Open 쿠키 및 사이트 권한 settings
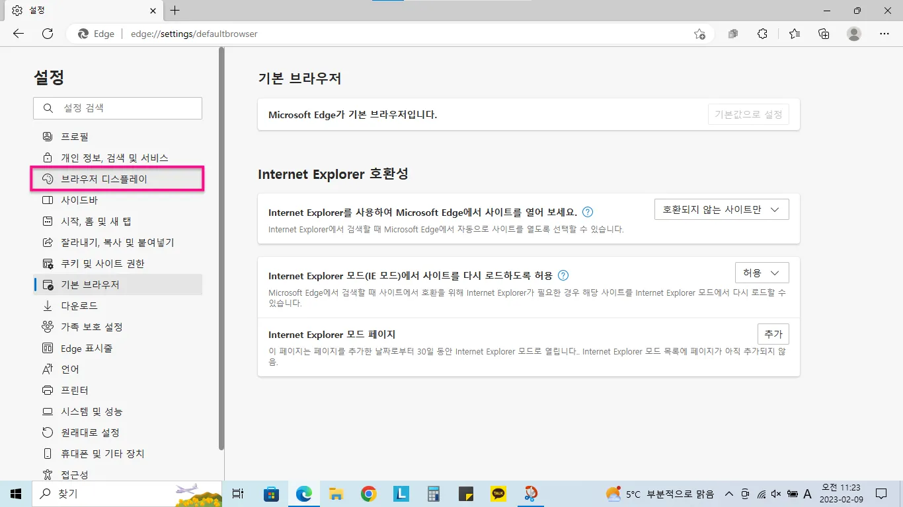Viewport: 903px width, 507px height. pyautogui.click(x=118, y=263)
